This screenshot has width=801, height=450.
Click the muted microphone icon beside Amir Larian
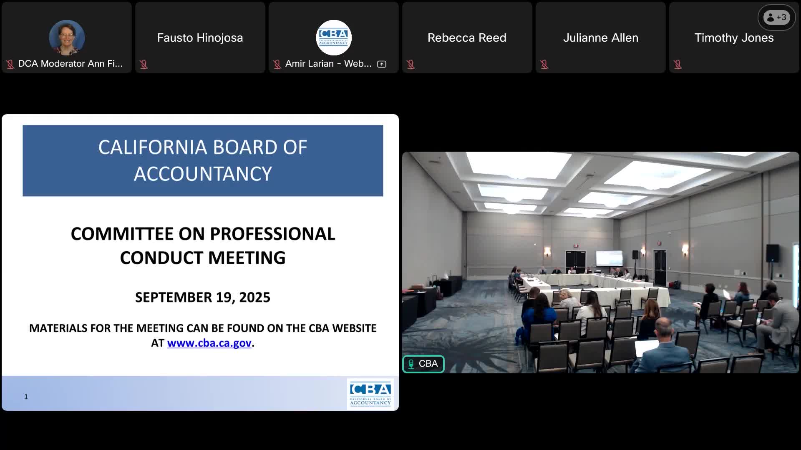(277, 64)
